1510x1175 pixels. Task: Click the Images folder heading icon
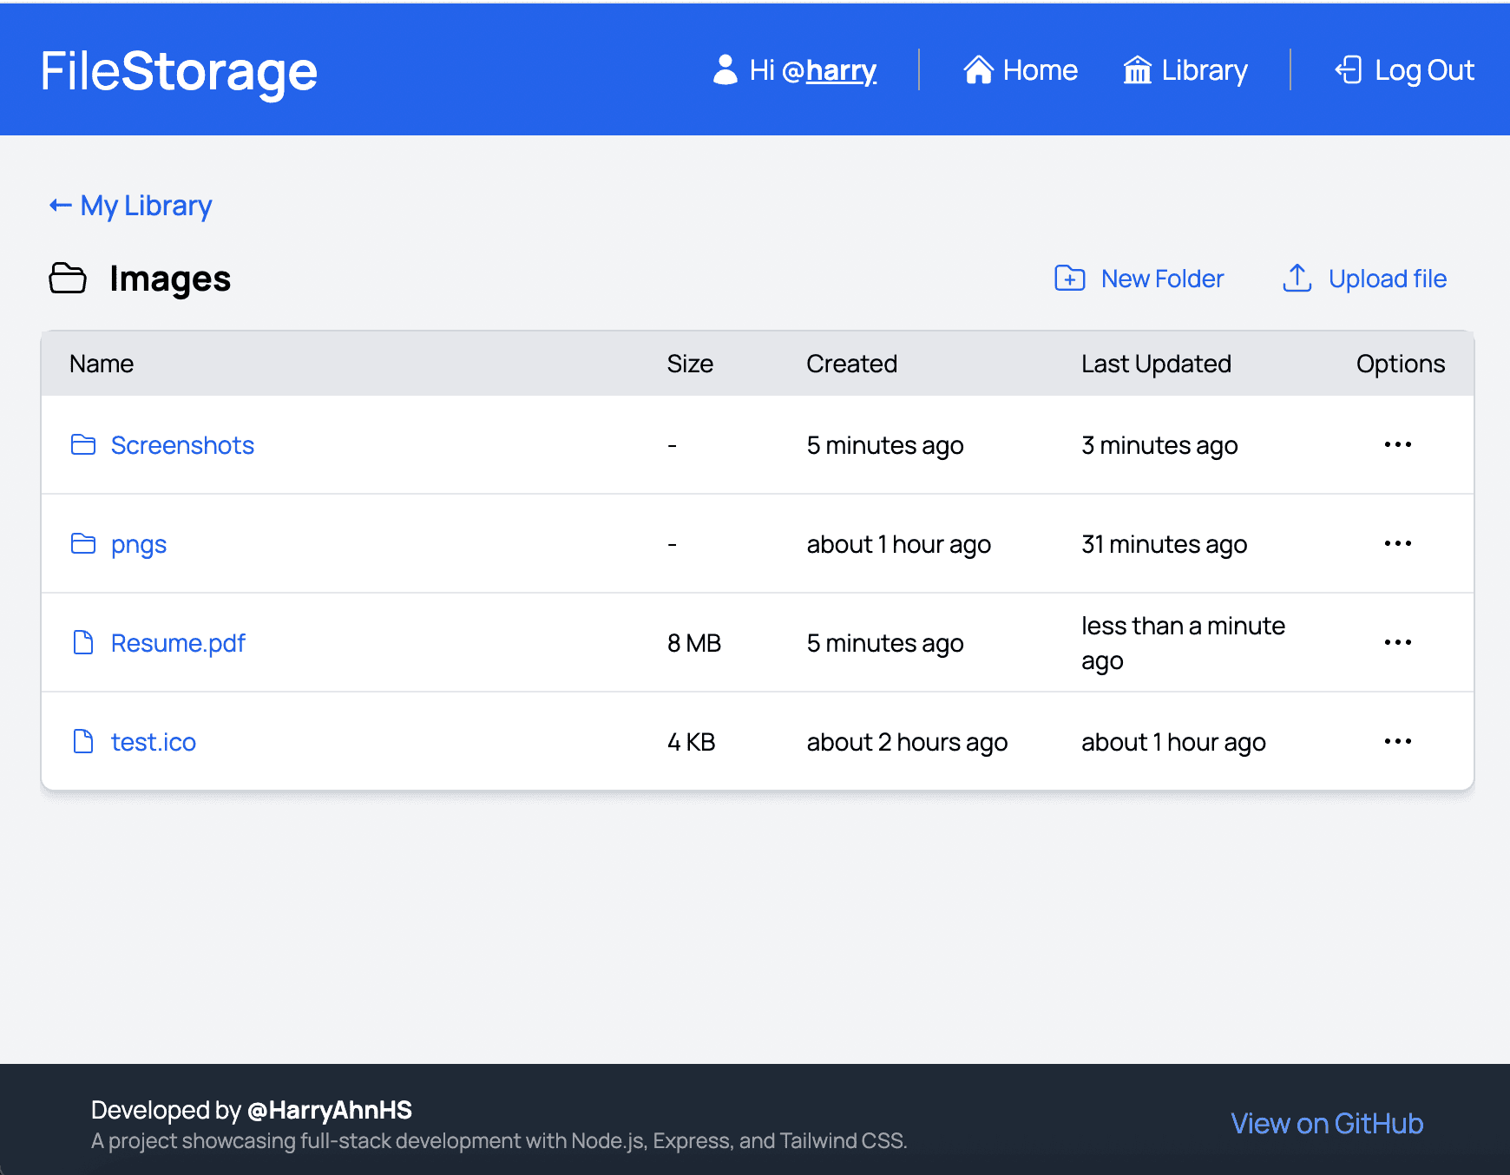point(68,279)
